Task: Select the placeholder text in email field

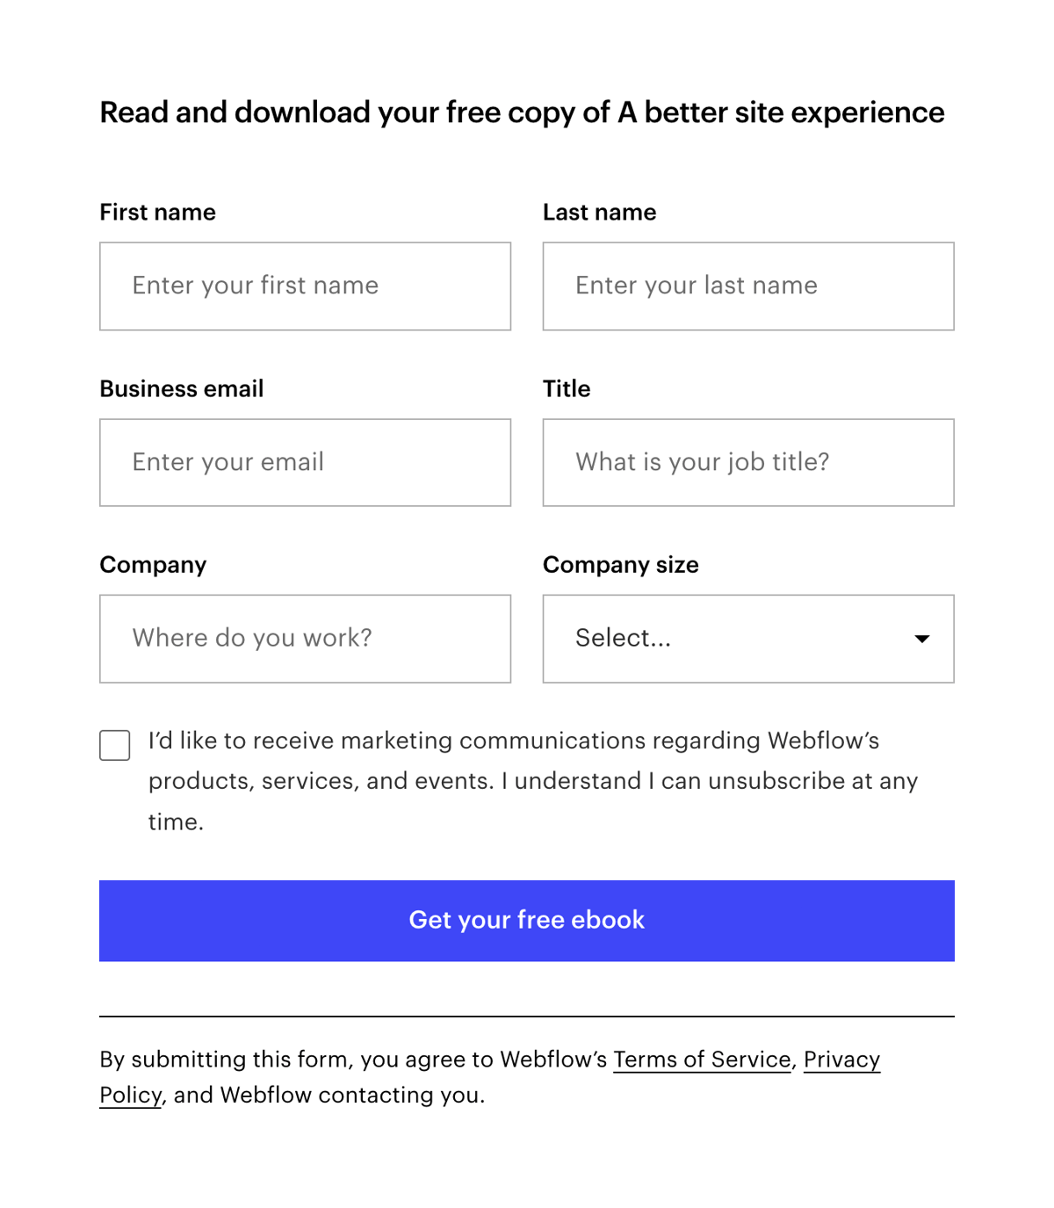Action: [x=228, y=462]
